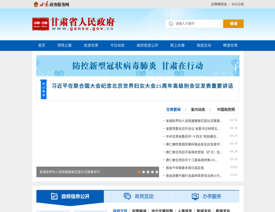
Task: Click the 办事服务 monitor icon
Action: tap(195, 196)
